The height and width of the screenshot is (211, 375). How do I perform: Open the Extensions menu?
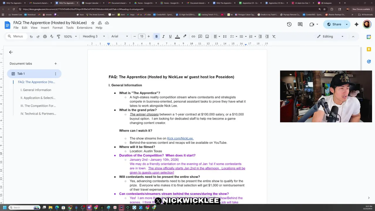click(x=84, y=28)
